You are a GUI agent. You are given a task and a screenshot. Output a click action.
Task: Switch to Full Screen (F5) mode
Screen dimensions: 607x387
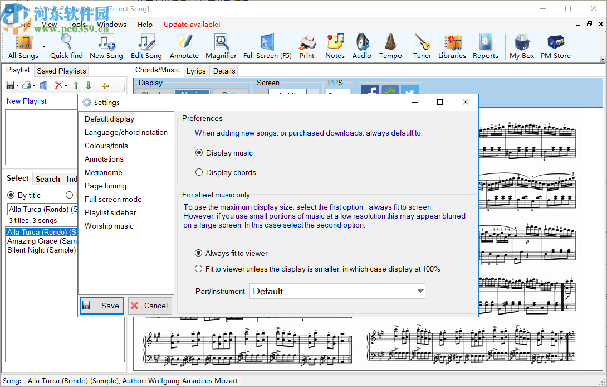[x=267, y=47]
